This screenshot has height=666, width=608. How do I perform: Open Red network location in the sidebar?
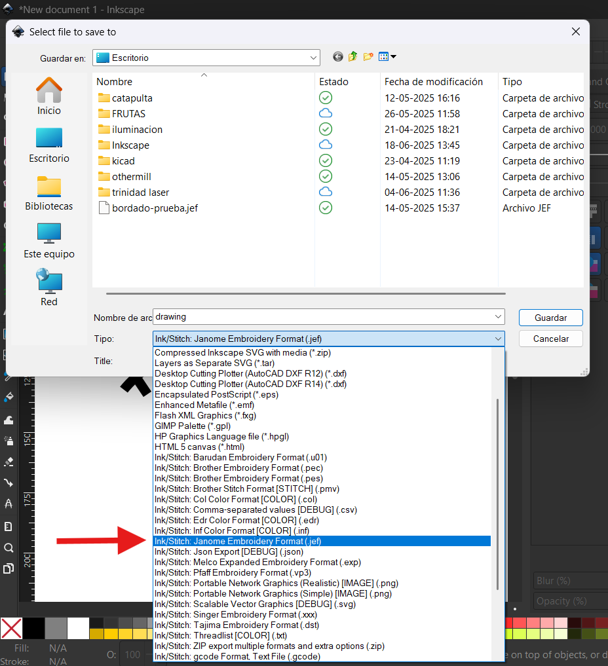(x=49, y=287)
